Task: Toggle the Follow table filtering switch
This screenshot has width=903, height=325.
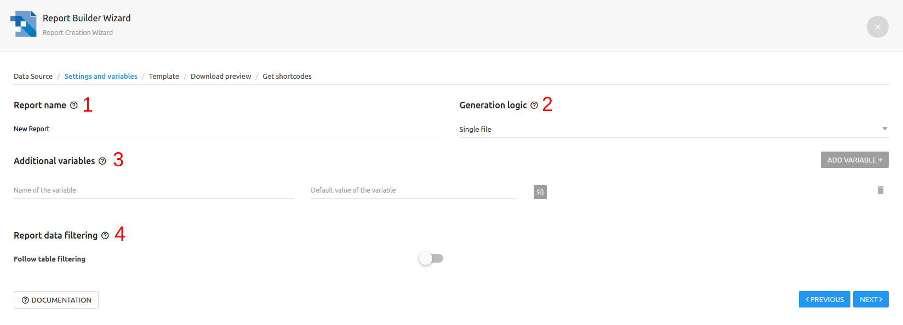Action: 431,258
